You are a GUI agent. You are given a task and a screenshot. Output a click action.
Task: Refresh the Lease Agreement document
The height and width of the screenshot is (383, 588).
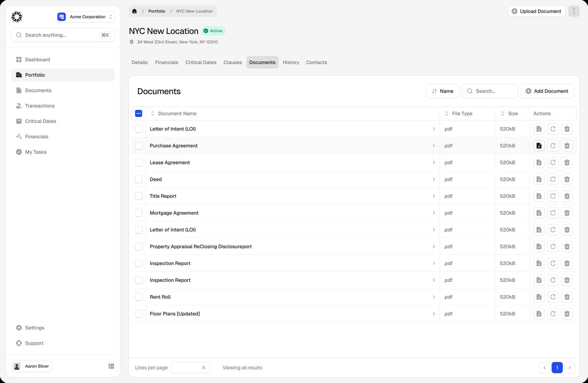(553, 162)
